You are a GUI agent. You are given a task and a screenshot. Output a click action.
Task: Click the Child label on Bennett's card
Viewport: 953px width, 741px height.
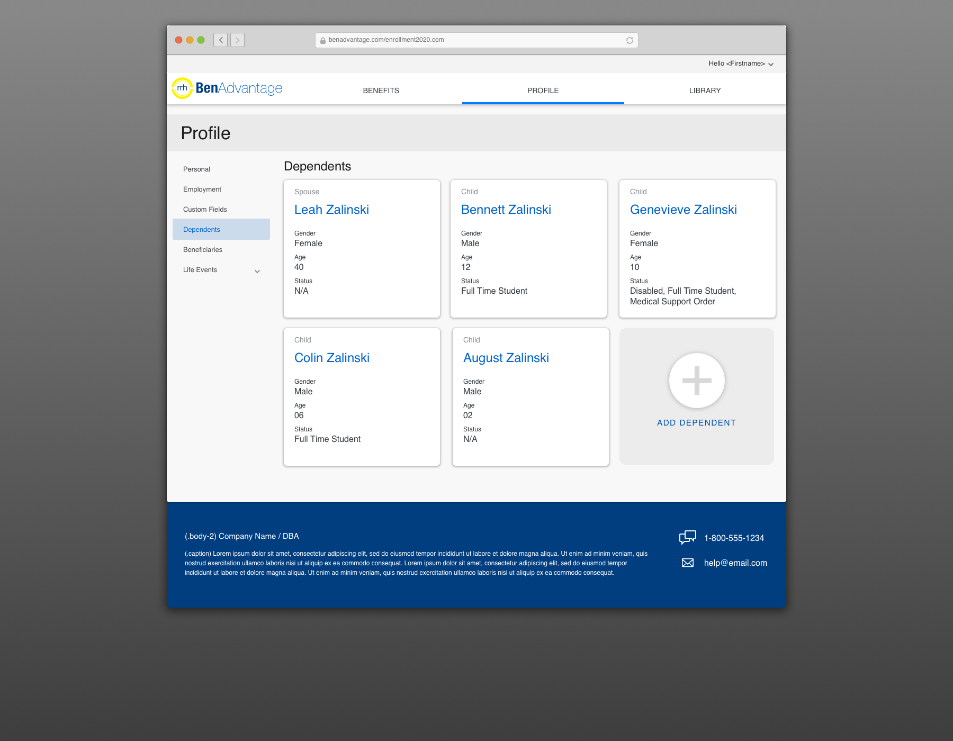pyautogui.click(x=469, y=192)
